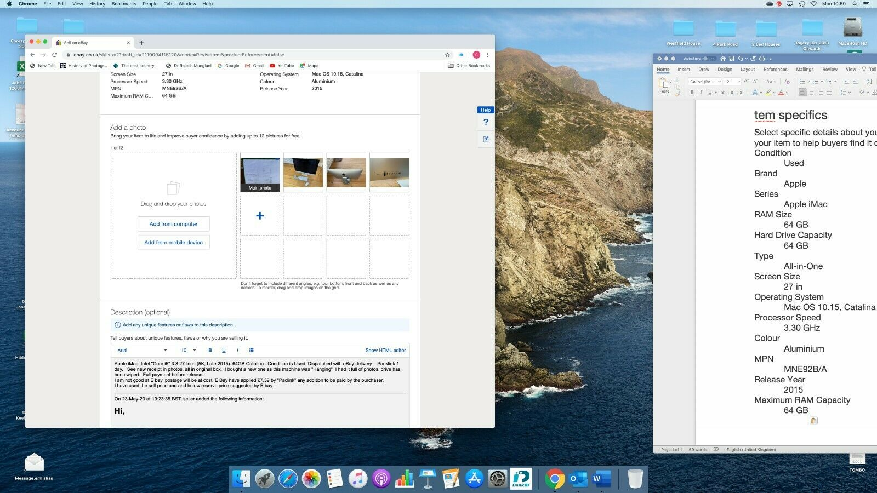The image size is (877, 493).
Task: Click the blue plus add-photo tile
Action: click(260, 216)
